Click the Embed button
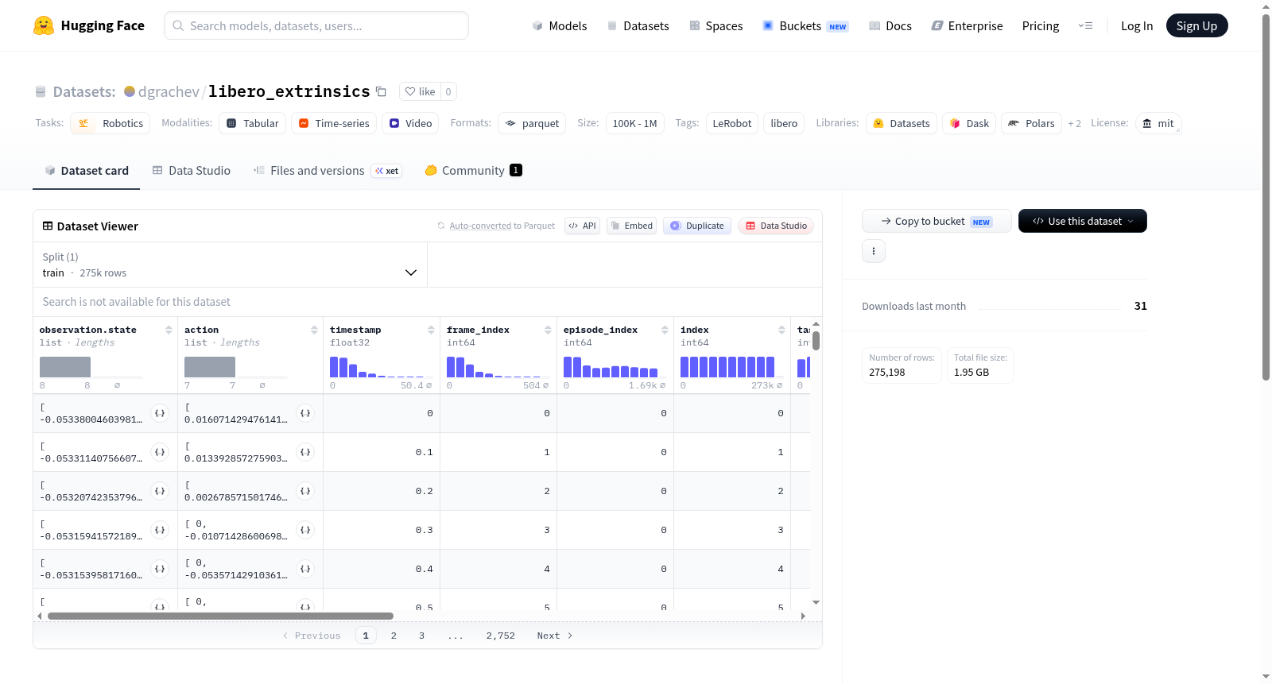The width and height of the screenshot is (1272, 684). click(x=632, y=226)
